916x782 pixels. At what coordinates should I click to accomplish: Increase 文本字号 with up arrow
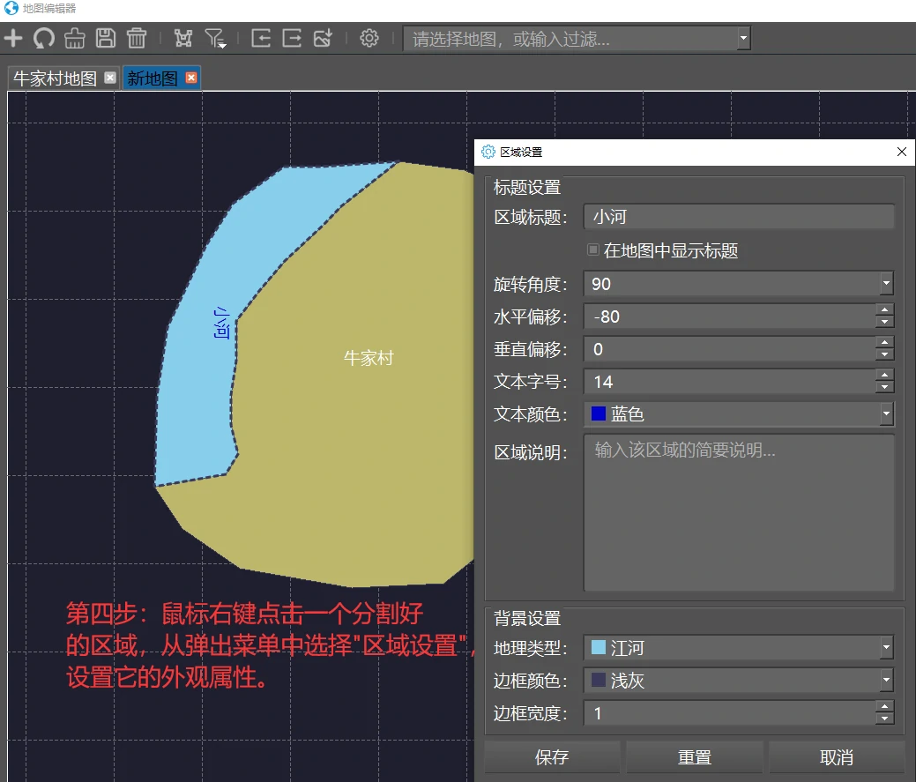(x=884, y=376)
